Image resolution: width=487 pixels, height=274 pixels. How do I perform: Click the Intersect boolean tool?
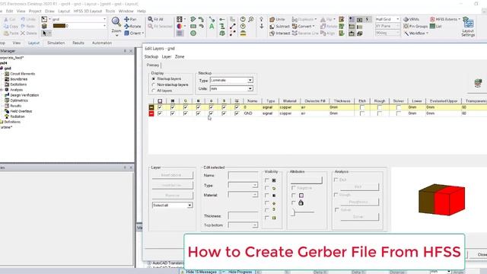pos(279,33)
